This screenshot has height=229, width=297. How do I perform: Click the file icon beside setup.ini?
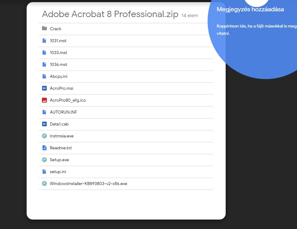pos(44,172)
